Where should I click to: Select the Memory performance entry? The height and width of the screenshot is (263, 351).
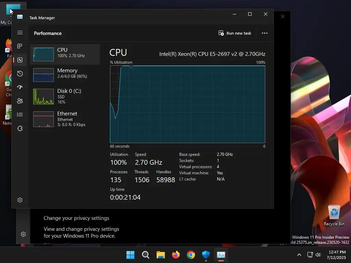(x=65, y=75)
